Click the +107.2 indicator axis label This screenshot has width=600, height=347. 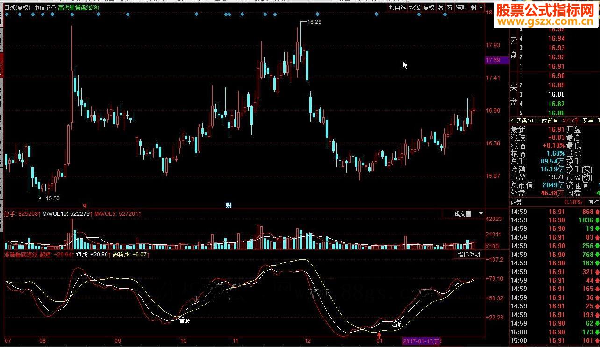point(495,260)
